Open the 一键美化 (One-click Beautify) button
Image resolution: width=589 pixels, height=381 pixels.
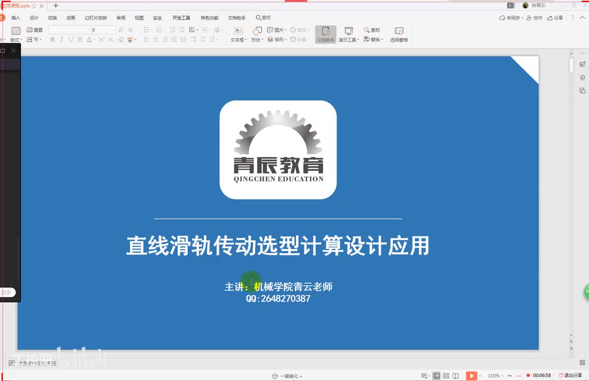[287, 376]
